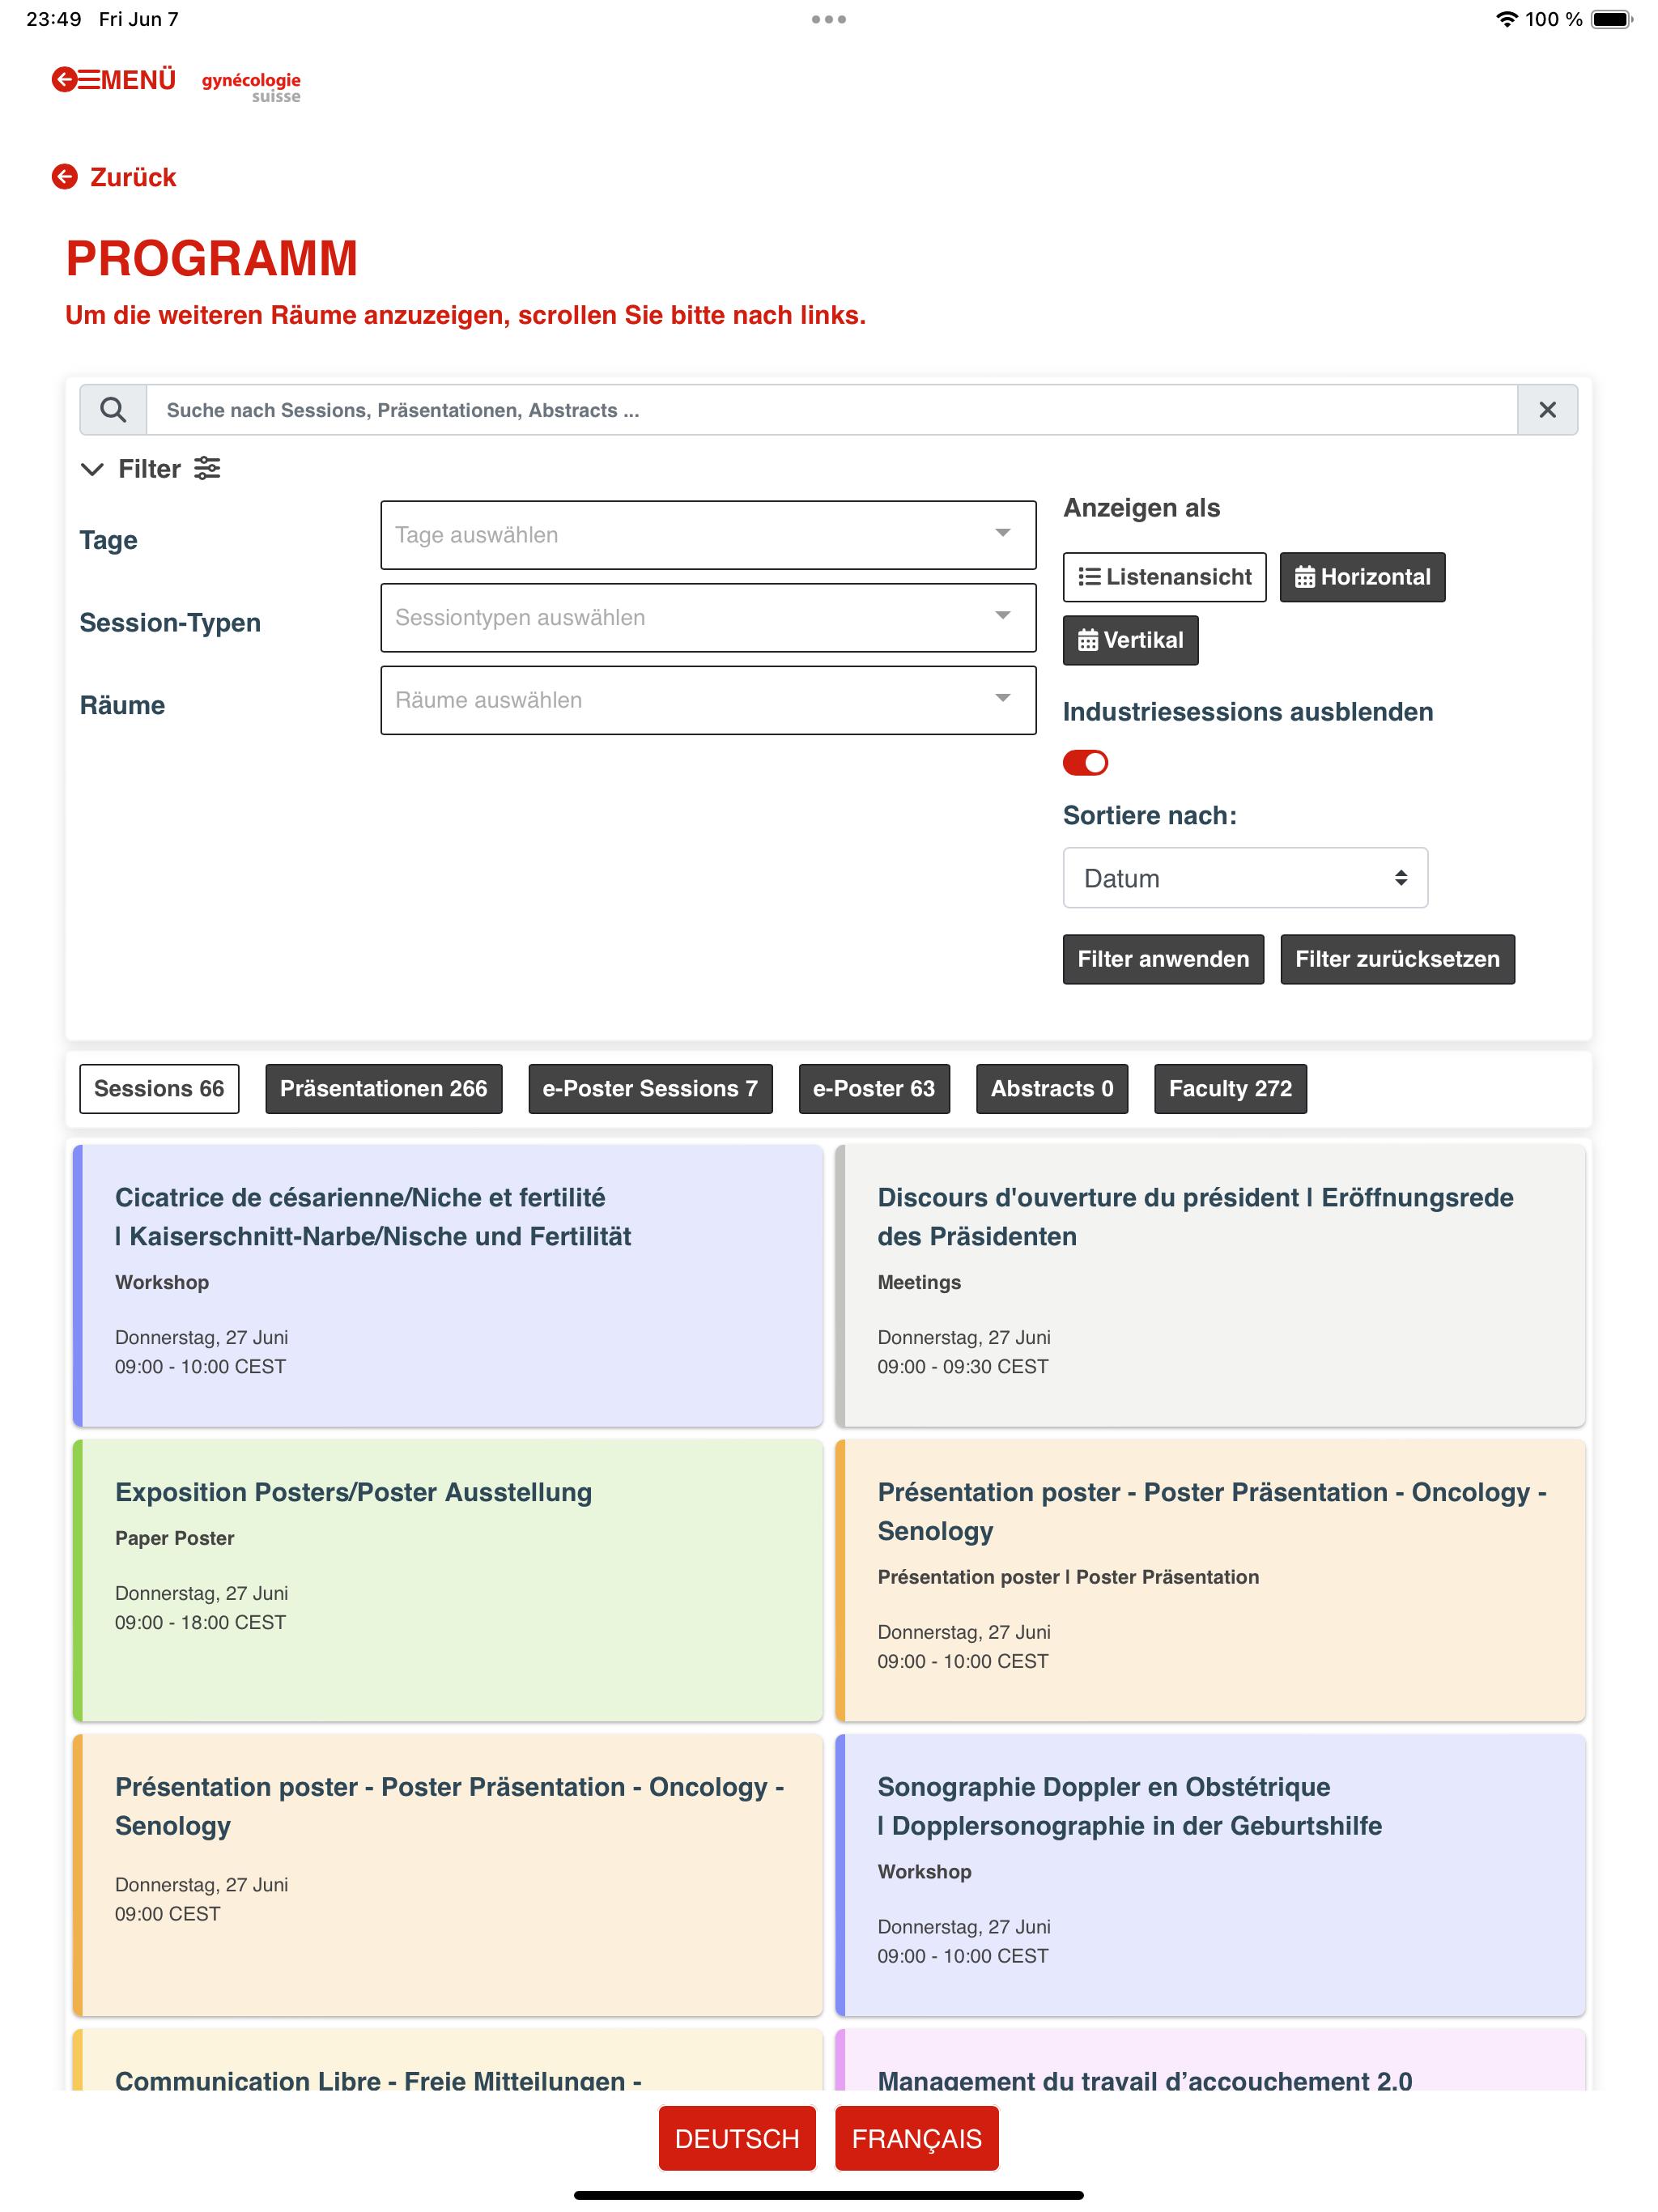
Task: Open Oncology Senology card at 09:00 CEST
Action: [448, 1875]
